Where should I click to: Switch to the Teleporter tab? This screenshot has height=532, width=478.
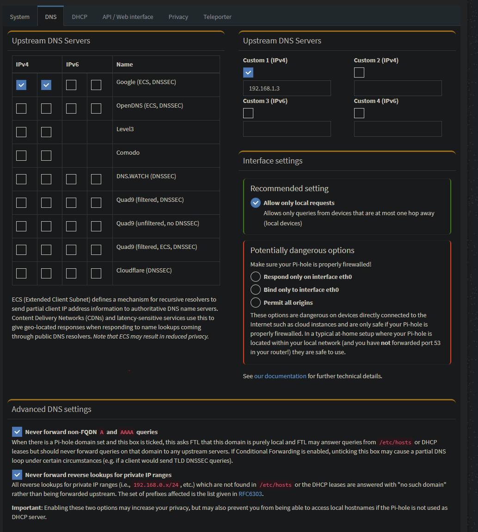click(x=217, y=17)
